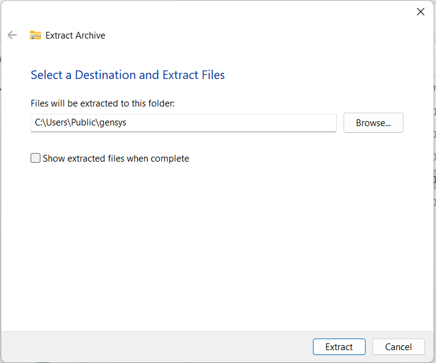Click the zipped folder icon beside Extract Archive
This screenshot has height=363, width=436.
pyautogui.click(x=36, y=36)
